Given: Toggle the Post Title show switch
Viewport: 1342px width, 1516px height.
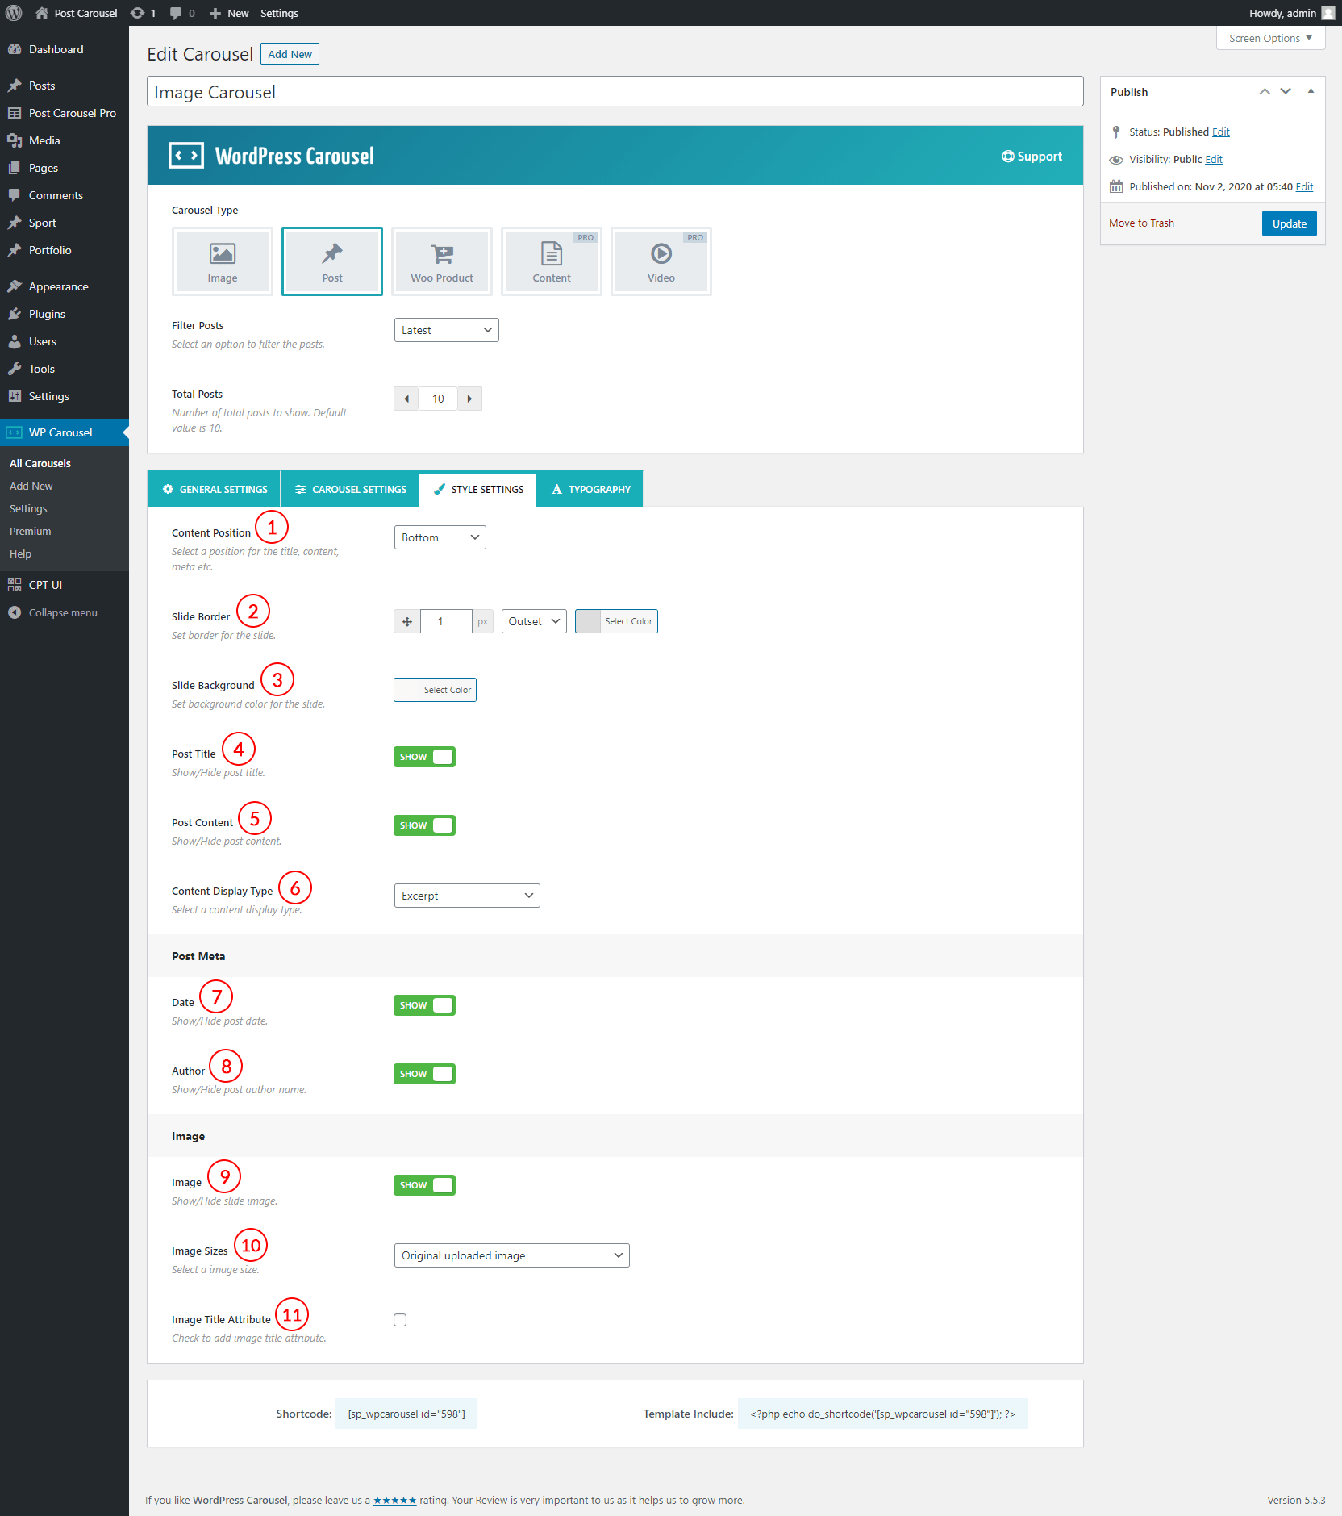Looking at the screenshot, I should click(424, 757).
